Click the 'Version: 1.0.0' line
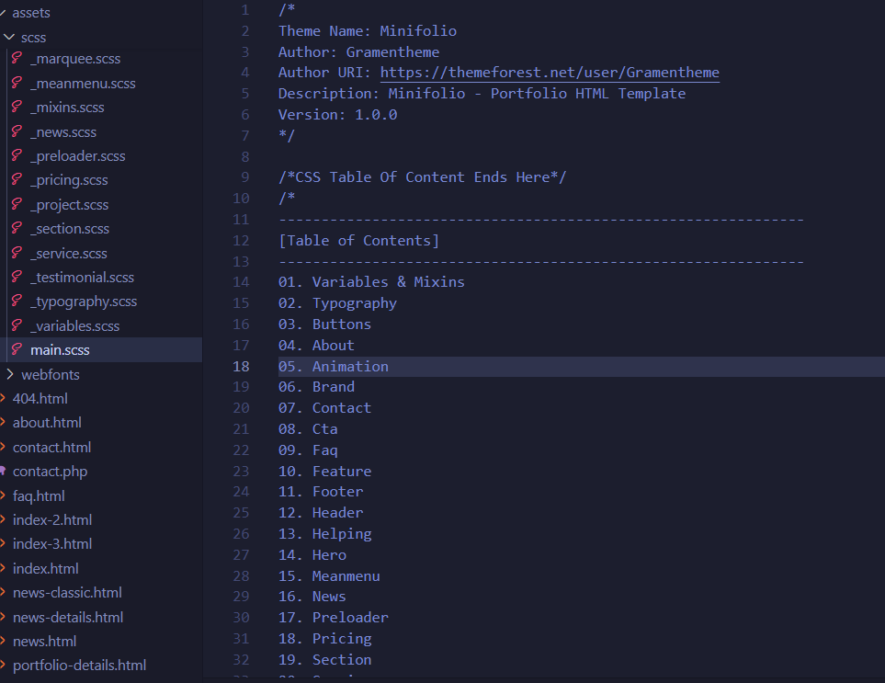This screenshot has width=885, height=683. coord(338,115)
